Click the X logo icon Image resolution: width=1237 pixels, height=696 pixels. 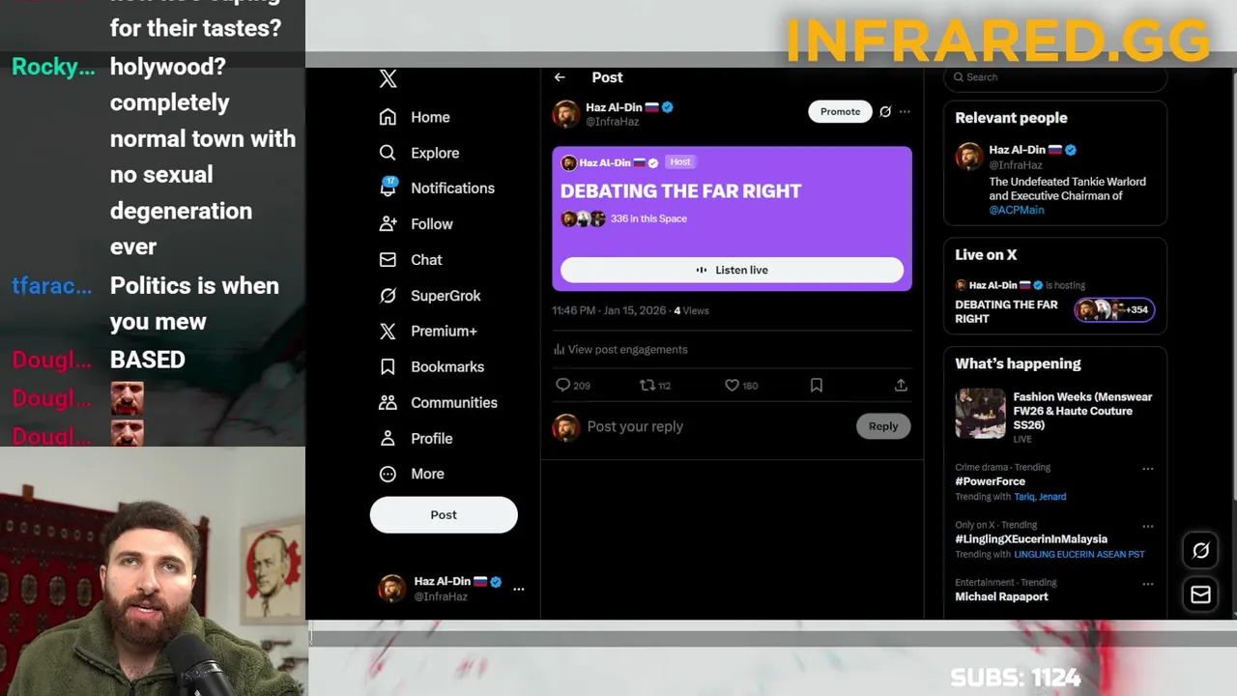[388, 79]
